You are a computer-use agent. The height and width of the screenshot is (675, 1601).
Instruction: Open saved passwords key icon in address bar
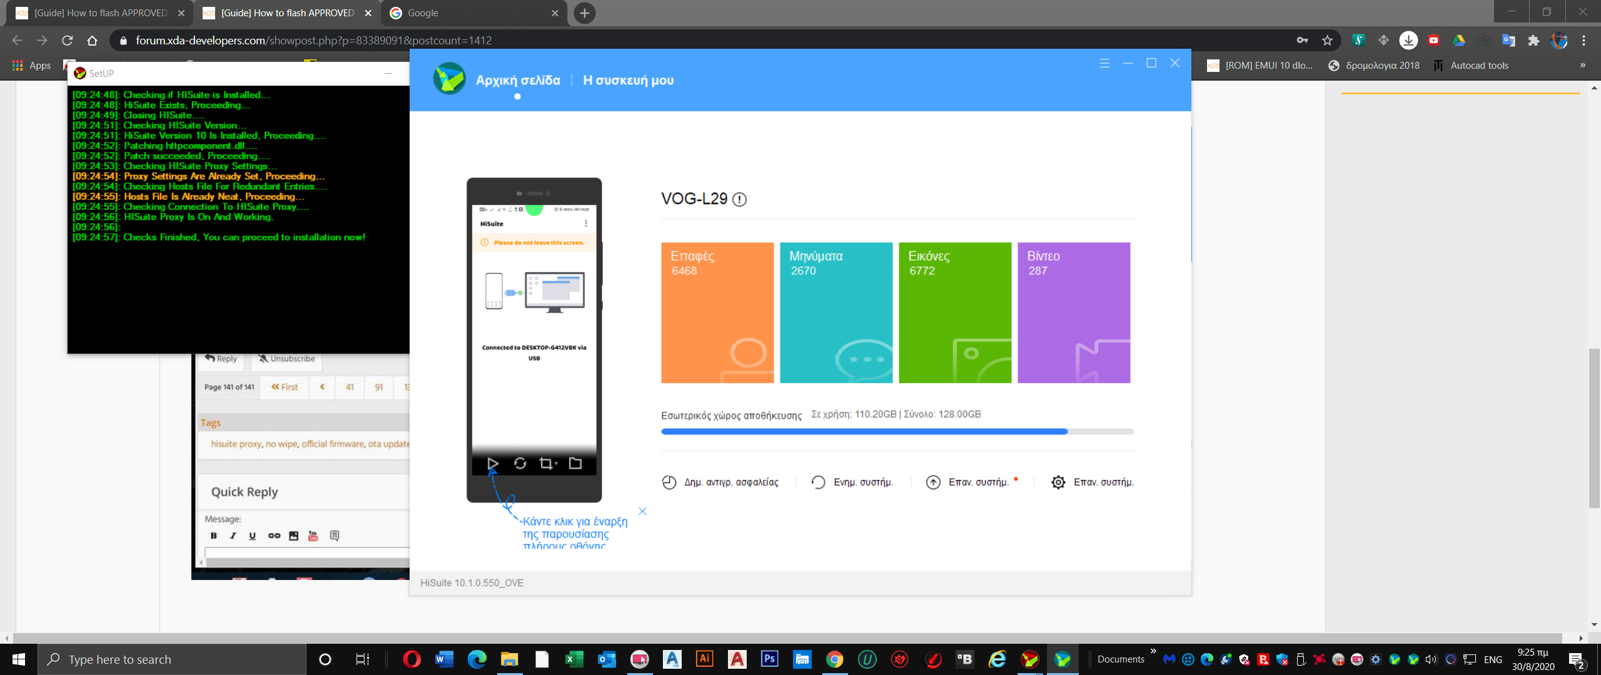pyautogui.click(x=1302, y=41)
